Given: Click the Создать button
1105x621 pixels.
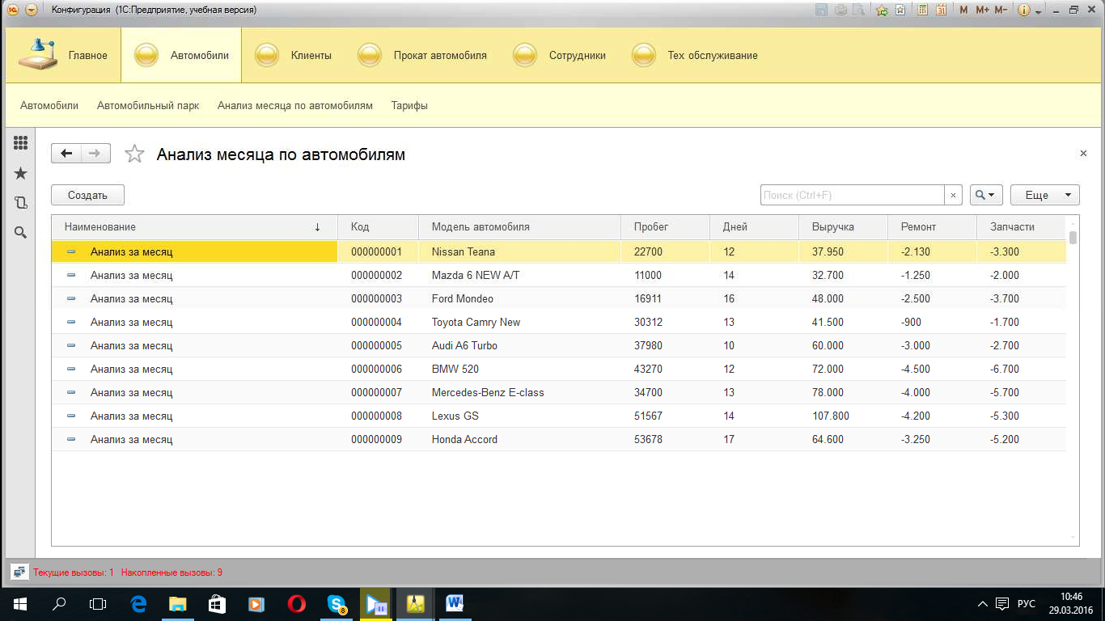Looking at the screenshot, I should (x=87, y=195).
